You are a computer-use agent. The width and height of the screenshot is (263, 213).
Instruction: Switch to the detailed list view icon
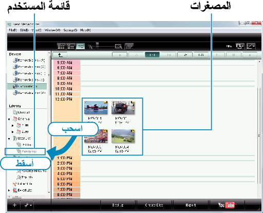[70, 46]
